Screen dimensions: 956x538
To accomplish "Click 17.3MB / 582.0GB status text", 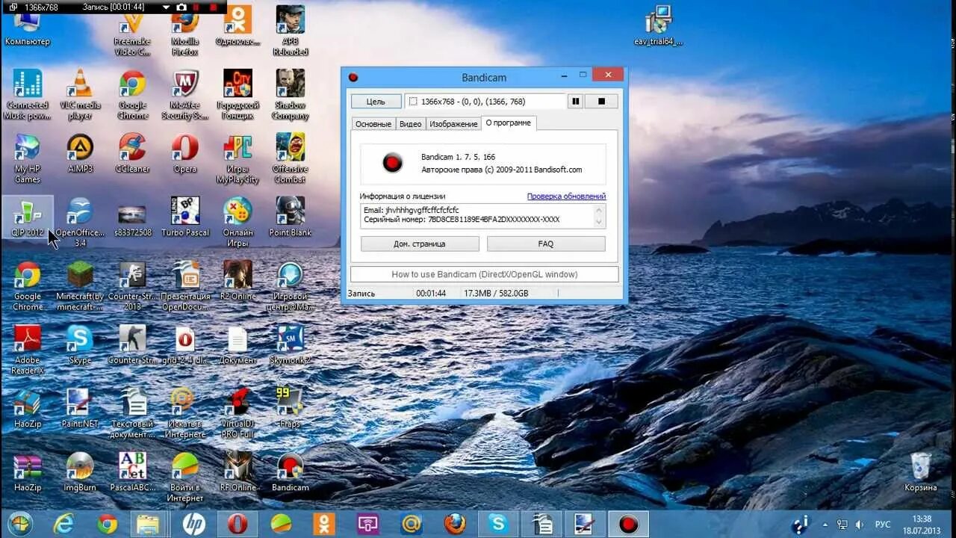I will (x=496, y=294).
